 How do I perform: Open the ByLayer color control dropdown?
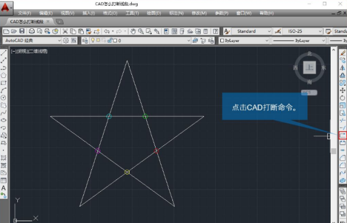[x=244, y=41]
